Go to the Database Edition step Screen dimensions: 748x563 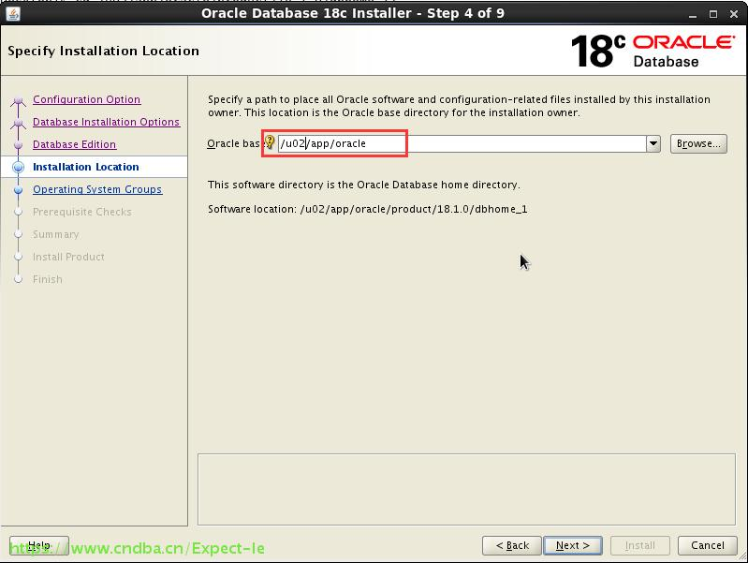click(74, 144)
